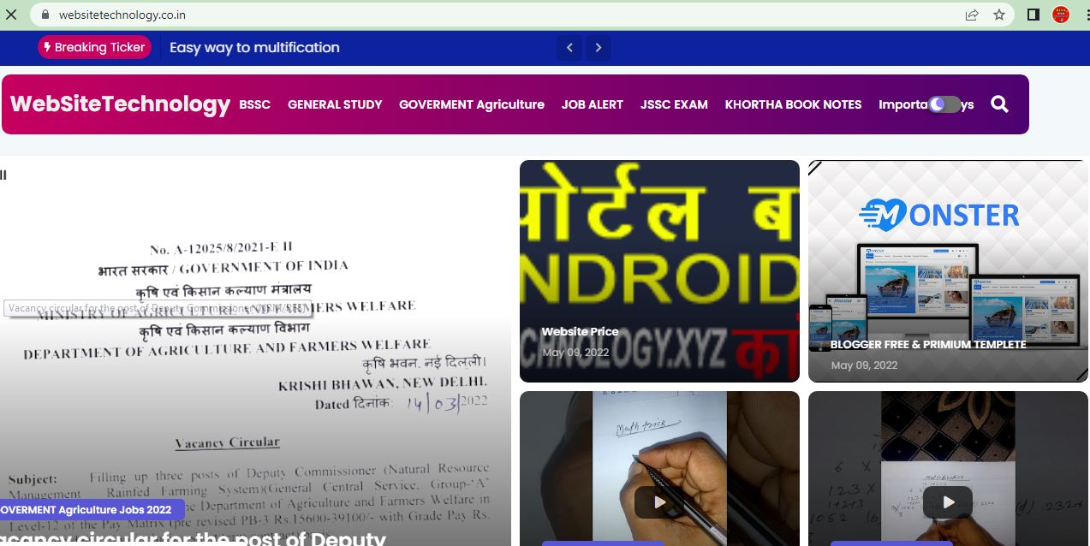
Task: Show previous ticker item
Action: (569, 48)
